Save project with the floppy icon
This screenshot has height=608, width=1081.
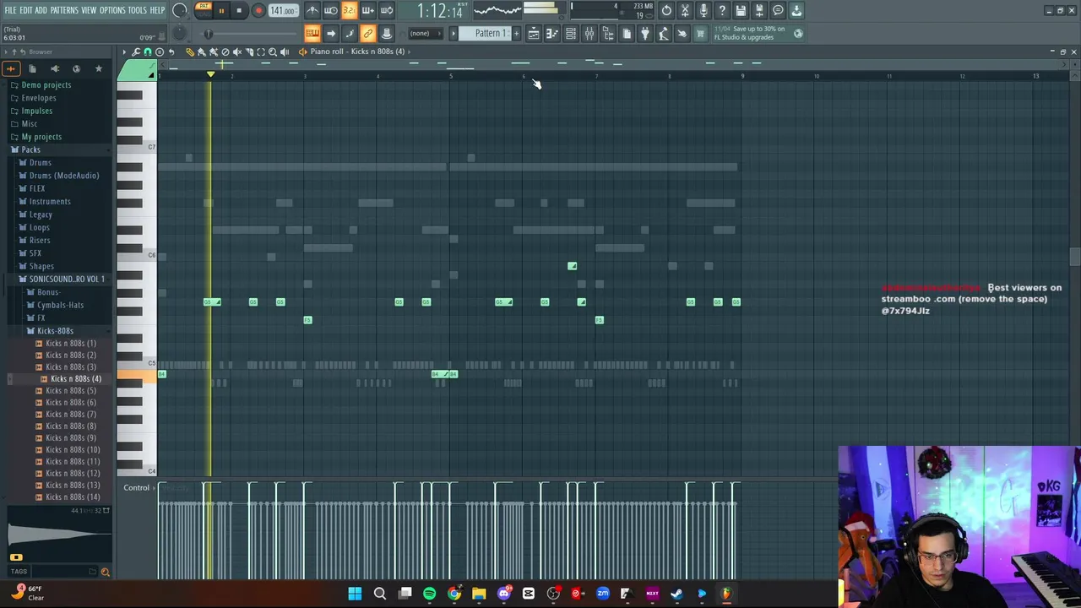point(741,11)
